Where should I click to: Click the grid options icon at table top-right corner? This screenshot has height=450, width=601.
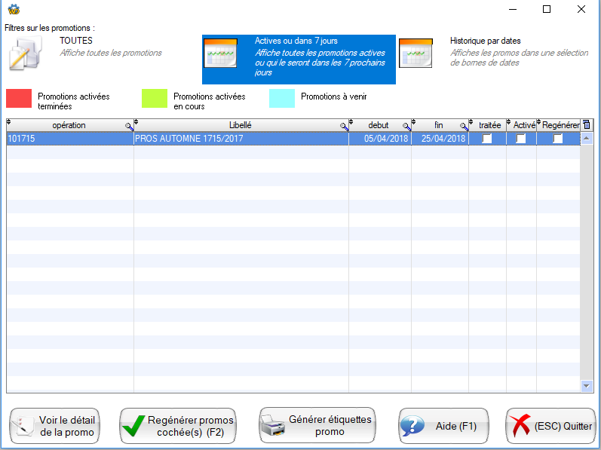coord(587,125)
